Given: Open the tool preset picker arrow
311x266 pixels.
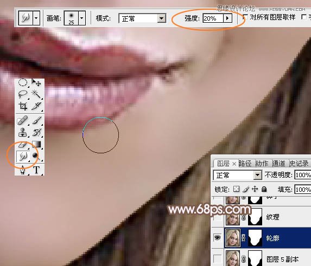Looking at the screenshot, I should click(x=36, y=18).
